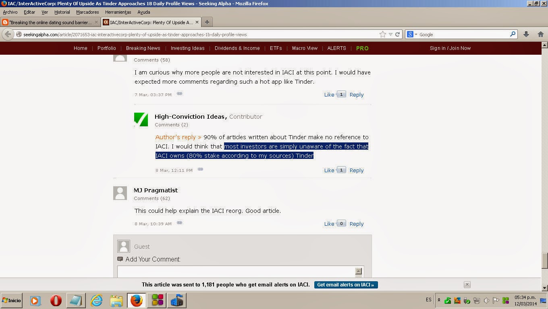Click 'Get email alerts on IACI' button
The height and width of the screenshot is (309, 548).
pos(346,284)
